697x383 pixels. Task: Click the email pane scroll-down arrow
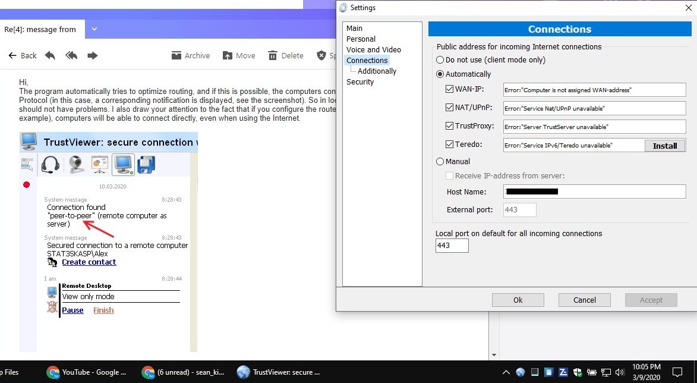click(x=494, y=356)
